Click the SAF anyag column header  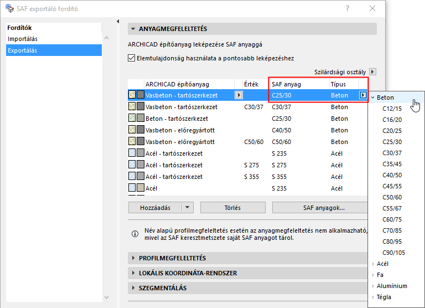click(x=299, y=84)
